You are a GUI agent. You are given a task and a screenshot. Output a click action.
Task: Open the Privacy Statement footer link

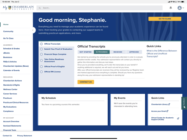coord(25,136)
